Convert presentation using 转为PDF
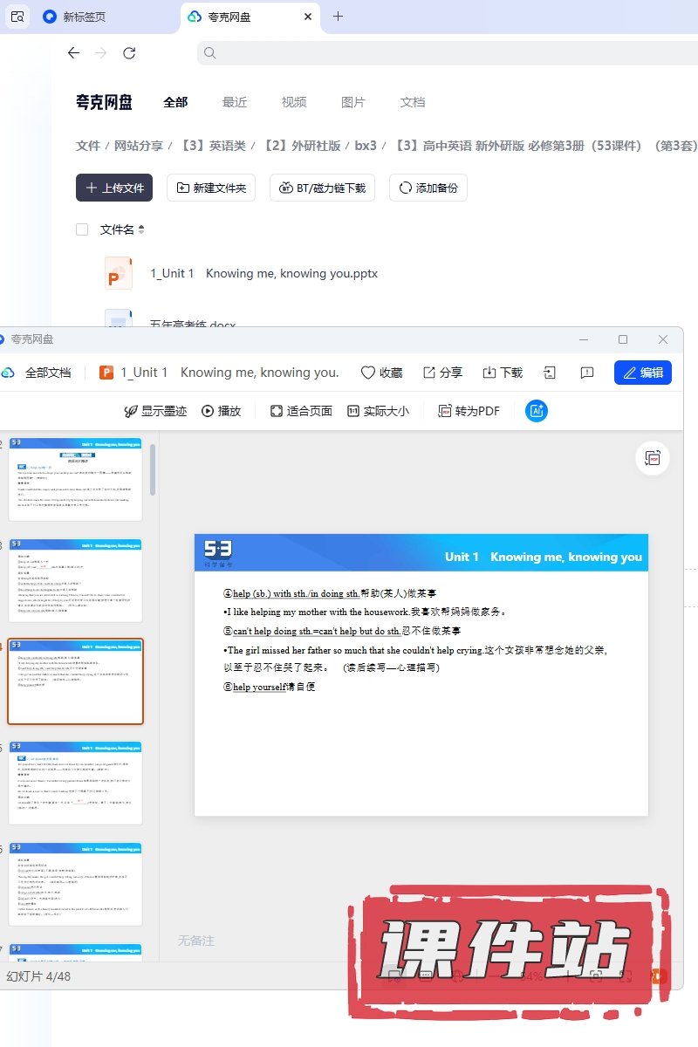Screen dimensions: 698x1047 469,411
